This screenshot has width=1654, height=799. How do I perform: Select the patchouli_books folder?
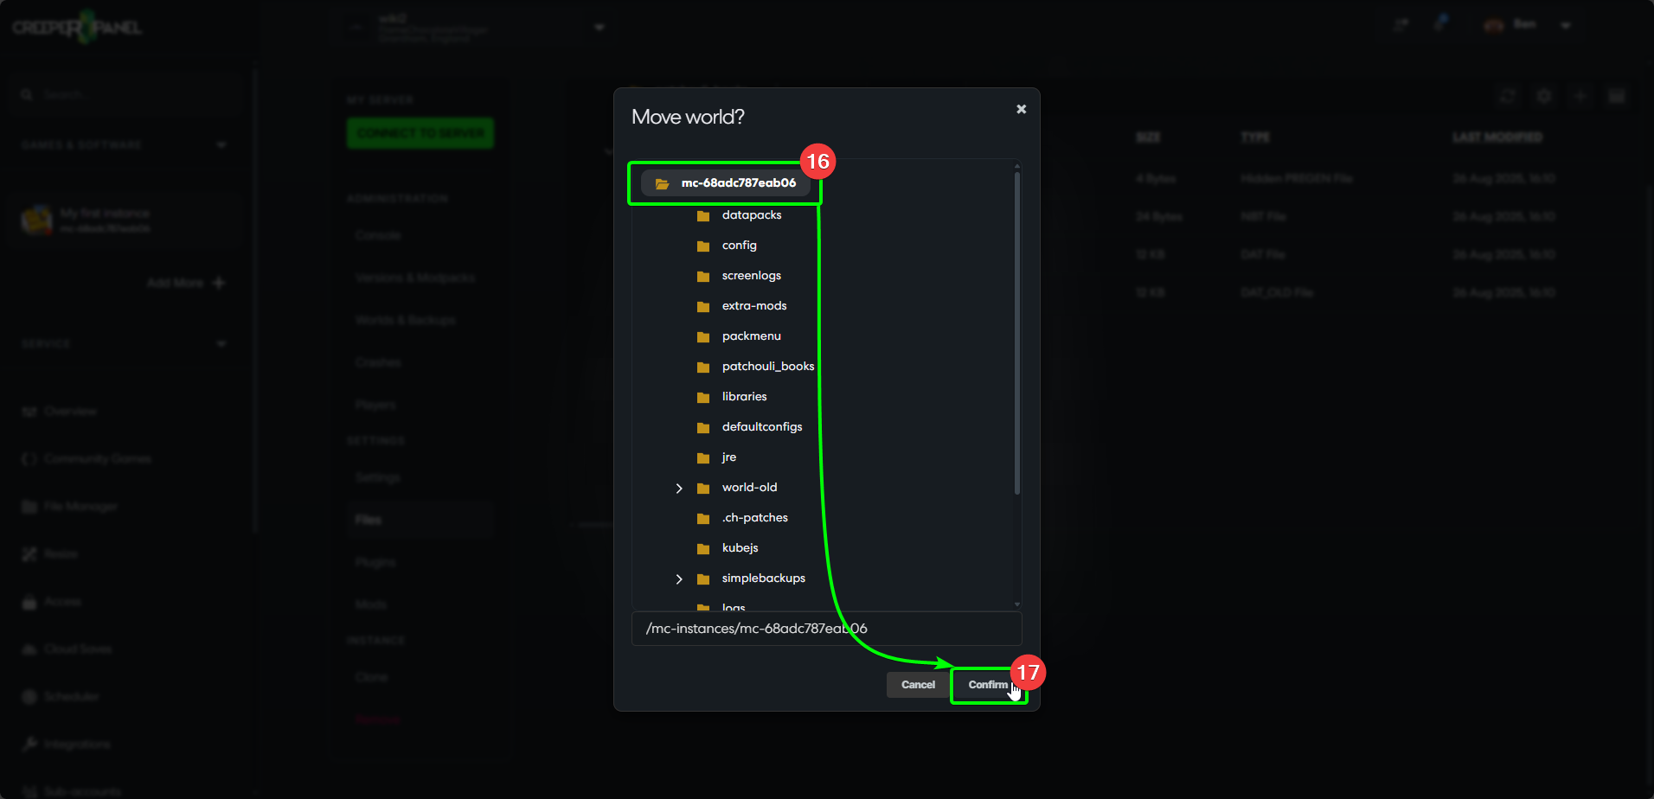tap(767, 367)
